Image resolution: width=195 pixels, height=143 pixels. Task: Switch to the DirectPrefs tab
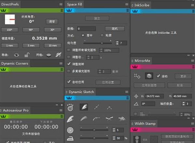click(x=10, y=4)
